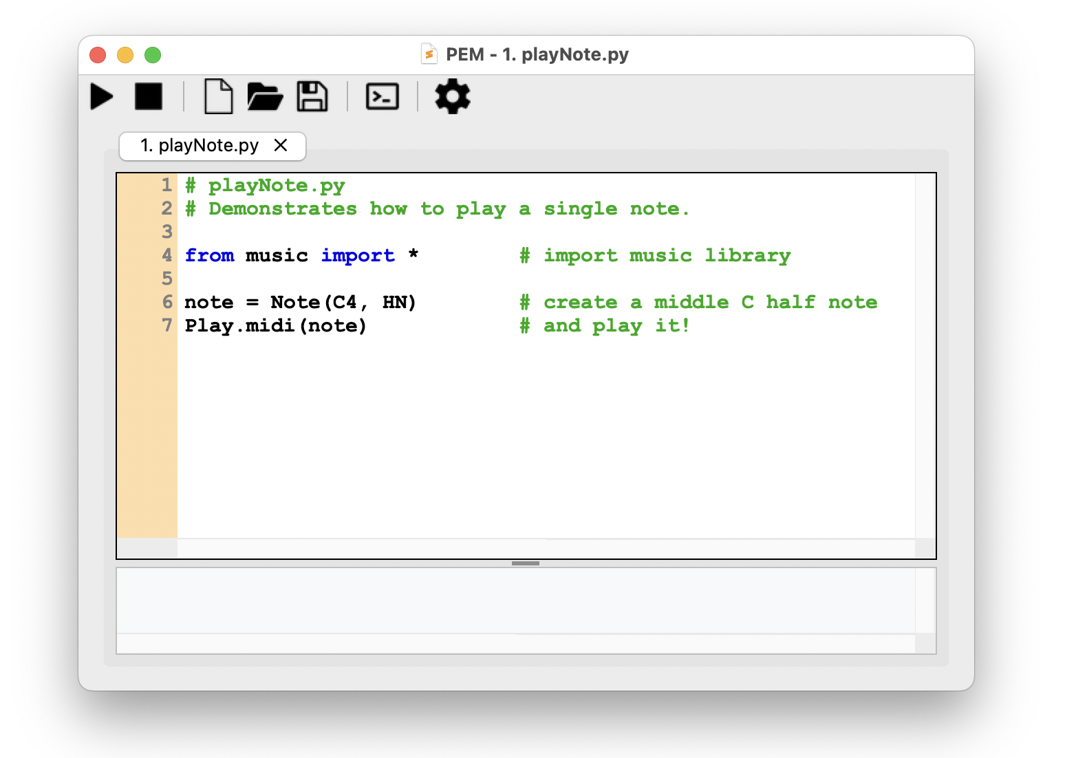Click the editor's horizontal scrollbar track
The image size is (1076, 758).
point(546,548)
